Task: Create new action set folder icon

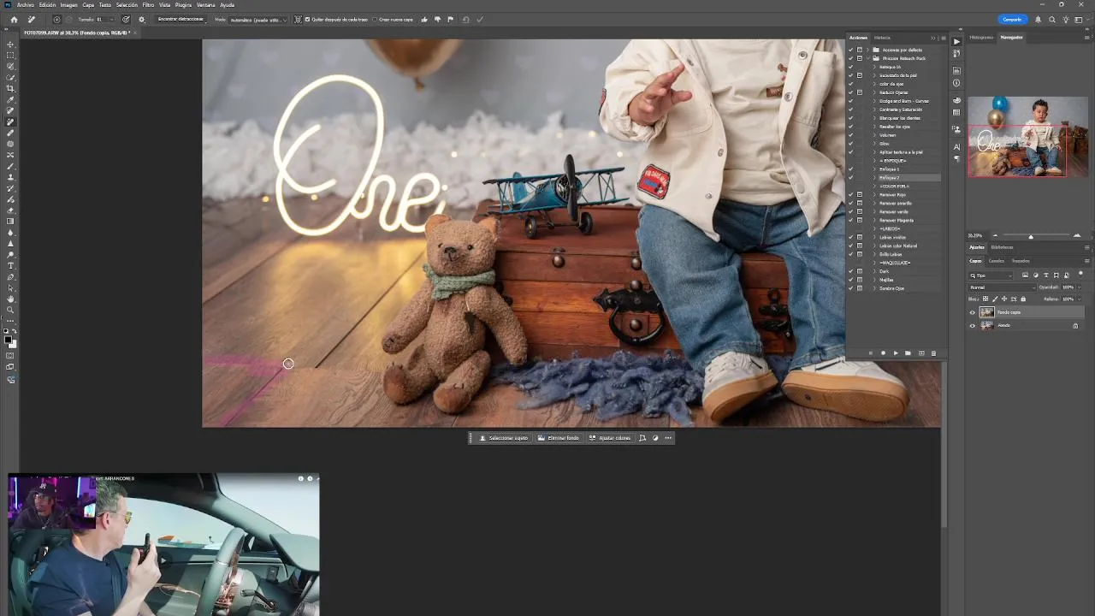Action: click(908, 353)
